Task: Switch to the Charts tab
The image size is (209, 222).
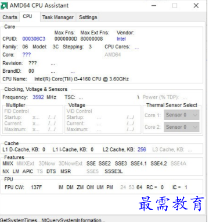Action: (10, 17)
